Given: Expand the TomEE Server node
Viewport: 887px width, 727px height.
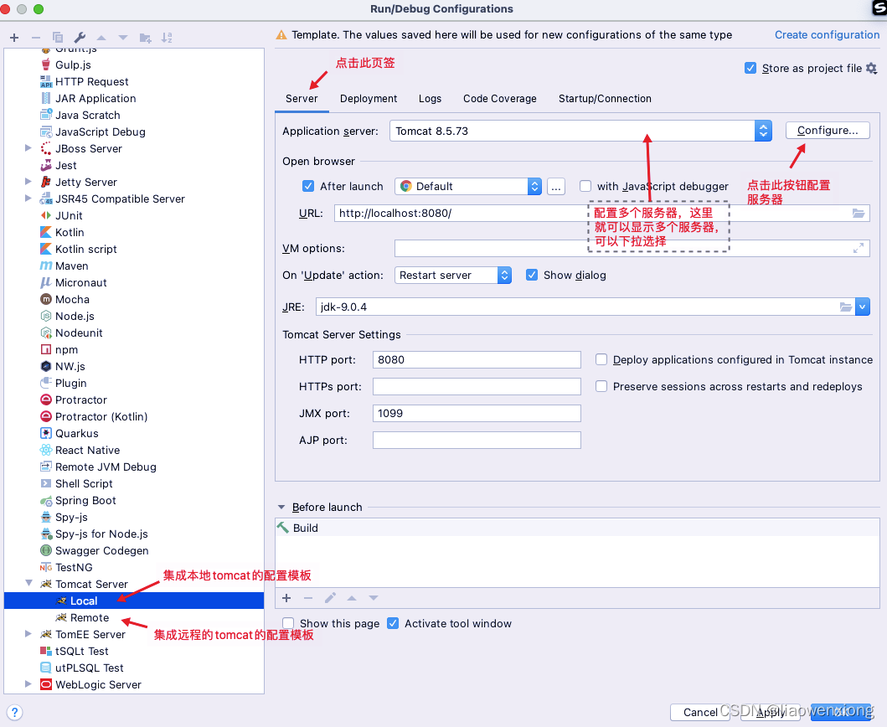Looking at the screenshot, I should (28, 634).
